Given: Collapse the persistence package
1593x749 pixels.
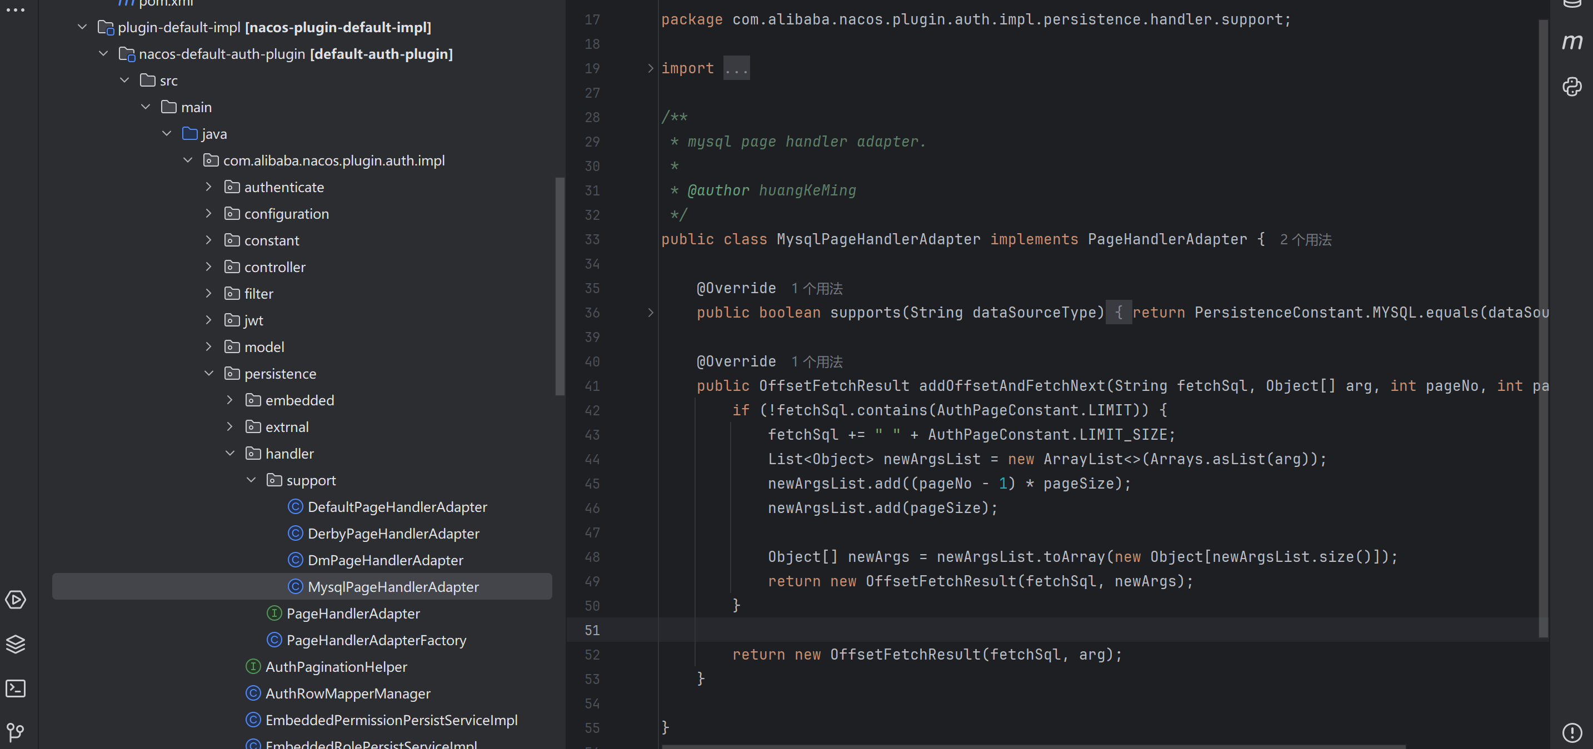Looking at the screenshot, I should pos(209,373).
